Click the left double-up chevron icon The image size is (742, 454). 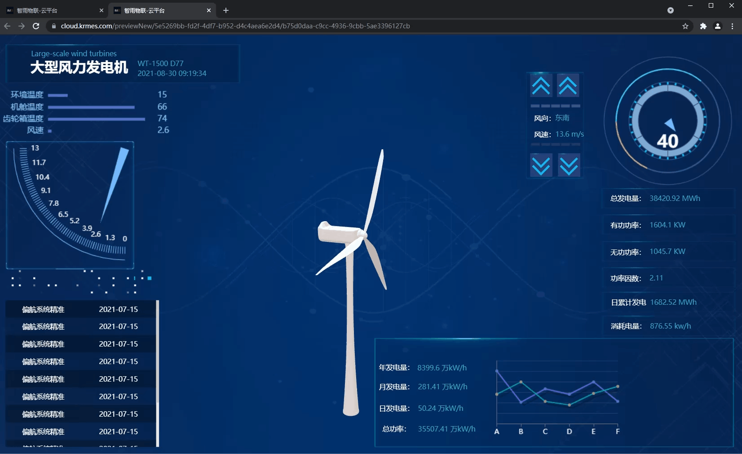click(541, 85)
